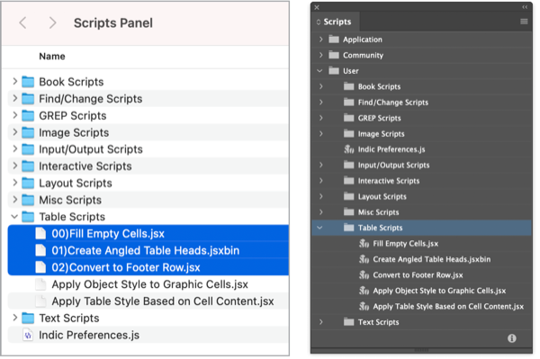Image resolution: width=540 pixels, height=359 pixels.
Task: Collapse Table Scripts in Scripts panel
Action: [319, 228]
